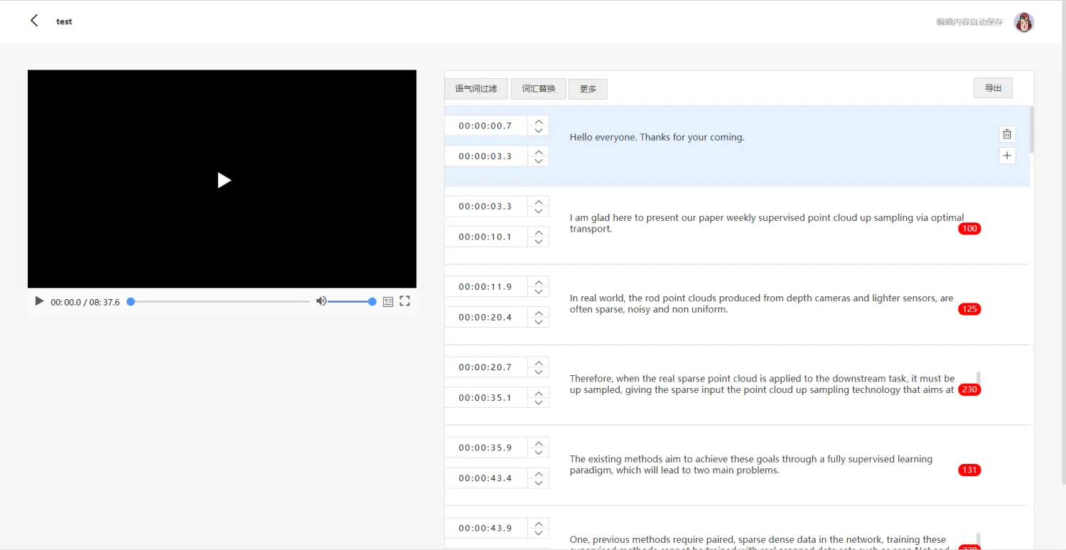Mute the video using the speaker icon

pos(321,301)
